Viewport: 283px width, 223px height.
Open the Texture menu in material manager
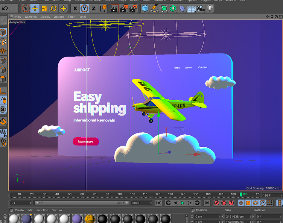57,210
